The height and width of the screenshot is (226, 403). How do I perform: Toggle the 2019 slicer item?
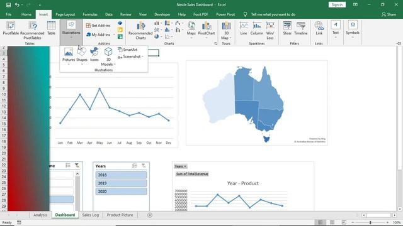point(122,183)
